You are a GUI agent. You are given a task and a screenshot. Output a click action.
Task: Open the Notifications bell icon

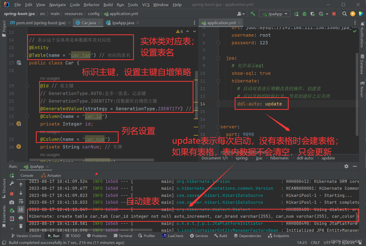click(x=362, y=24)
